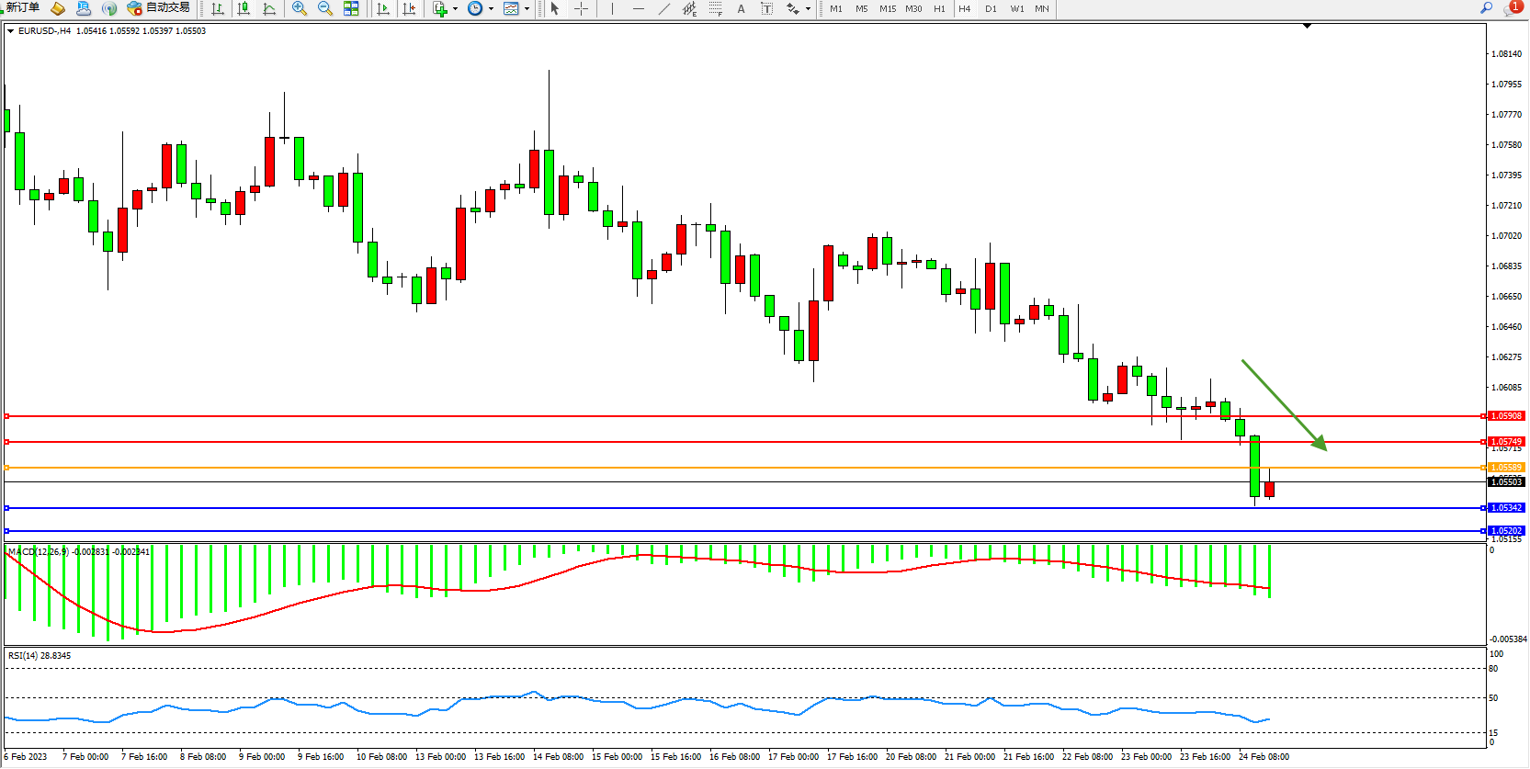Switch chart to line chart mode
The image size is (1530, 769).
(x=269, y=8)
